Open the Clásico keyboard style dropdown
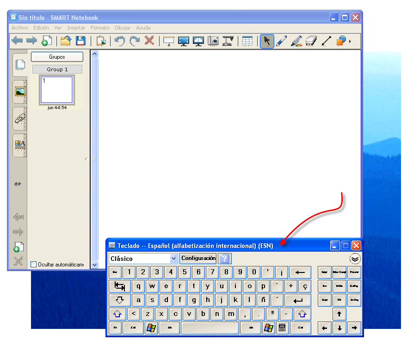 point(173,259)
